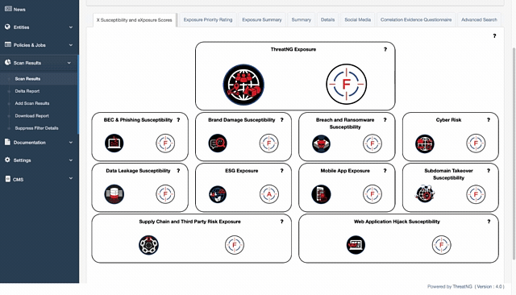Viewport: 516px width, 295px height.
Task: Open help for Brand Damage Susceptibility
Action: (281, 120)
